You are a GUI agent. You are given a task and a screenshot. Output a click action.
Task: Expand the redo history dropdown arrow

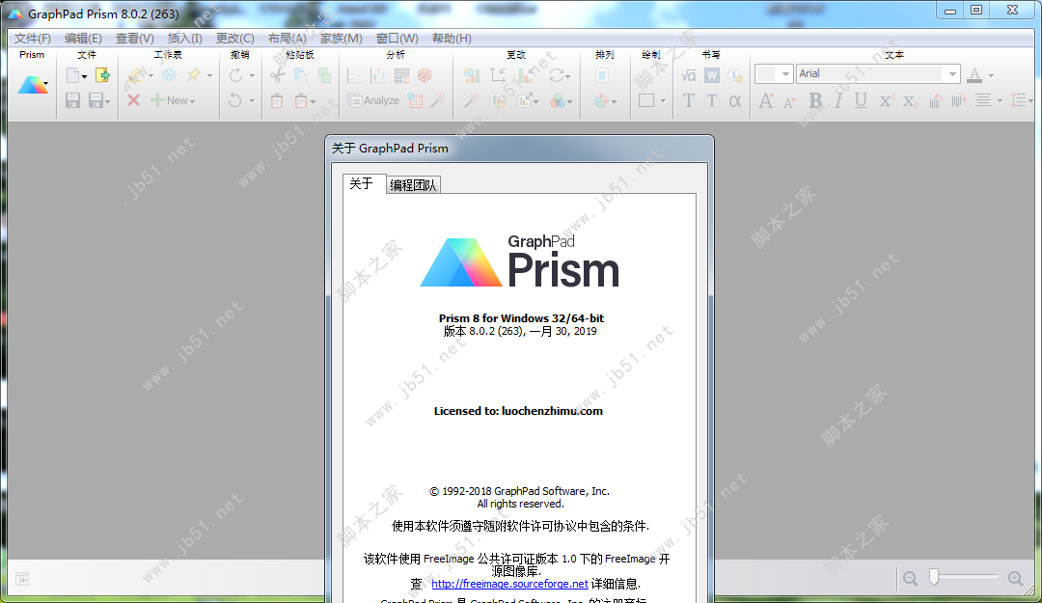coord(252,75)
